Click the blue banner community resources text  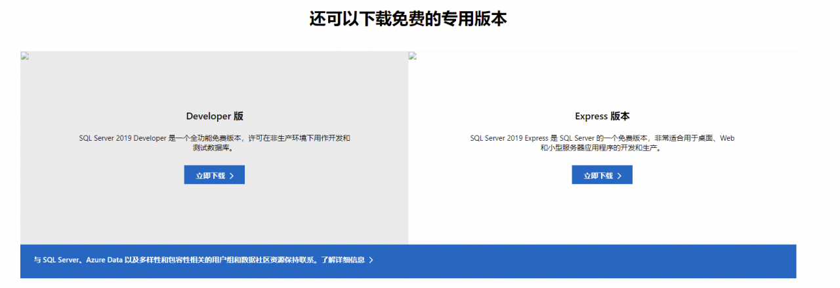point(177,260)
